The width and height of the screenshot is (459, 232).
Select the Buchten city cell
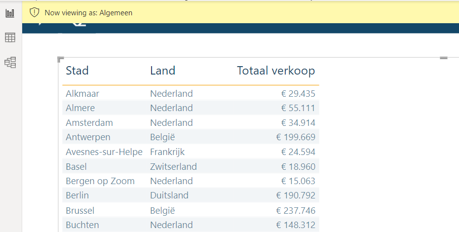click(x=82, y=225)
